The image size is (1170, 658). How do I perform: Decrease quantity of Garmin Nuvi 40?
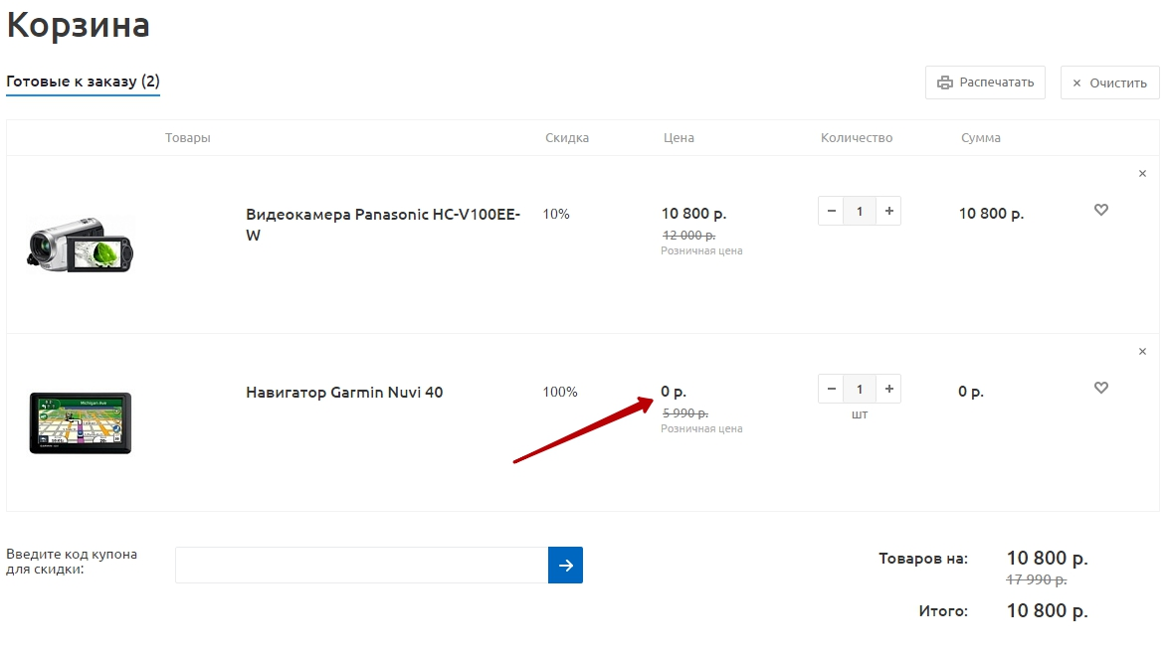(832, 389)
